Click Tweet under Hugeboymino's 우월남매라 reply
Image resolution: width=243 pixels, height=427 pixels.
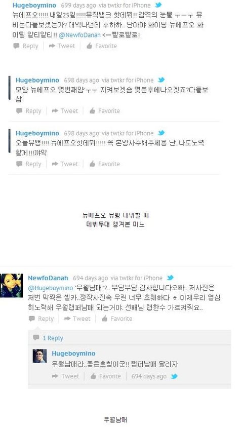tap(65, 376)
